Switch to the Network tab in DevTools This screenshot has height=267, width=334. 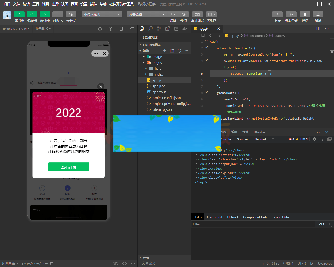[260, 139]
